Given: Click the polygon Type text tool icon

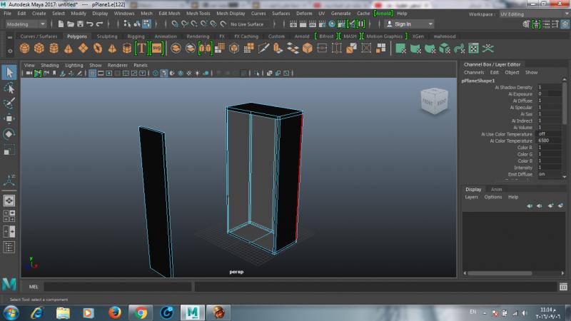Looking at the screenshot, I should [x=141, y=49].
